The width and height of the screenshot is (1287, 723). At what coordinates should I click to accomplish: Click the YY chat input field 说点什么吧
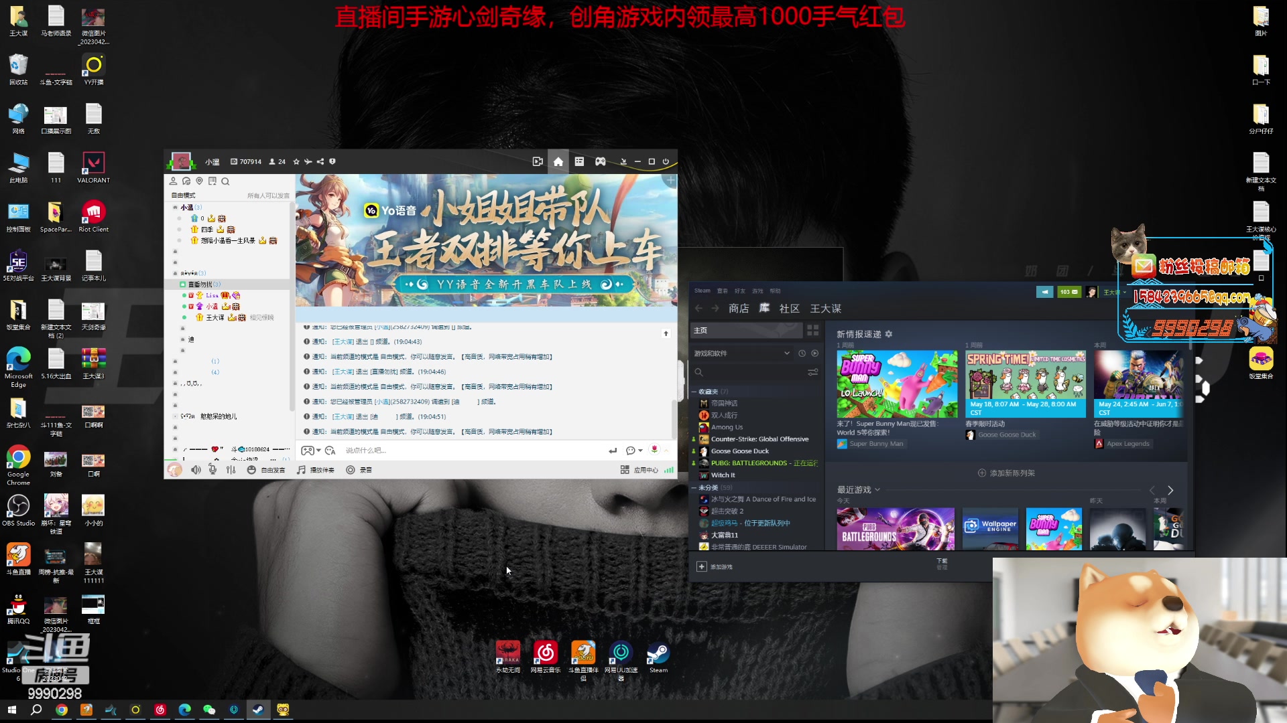coord(469,451)
